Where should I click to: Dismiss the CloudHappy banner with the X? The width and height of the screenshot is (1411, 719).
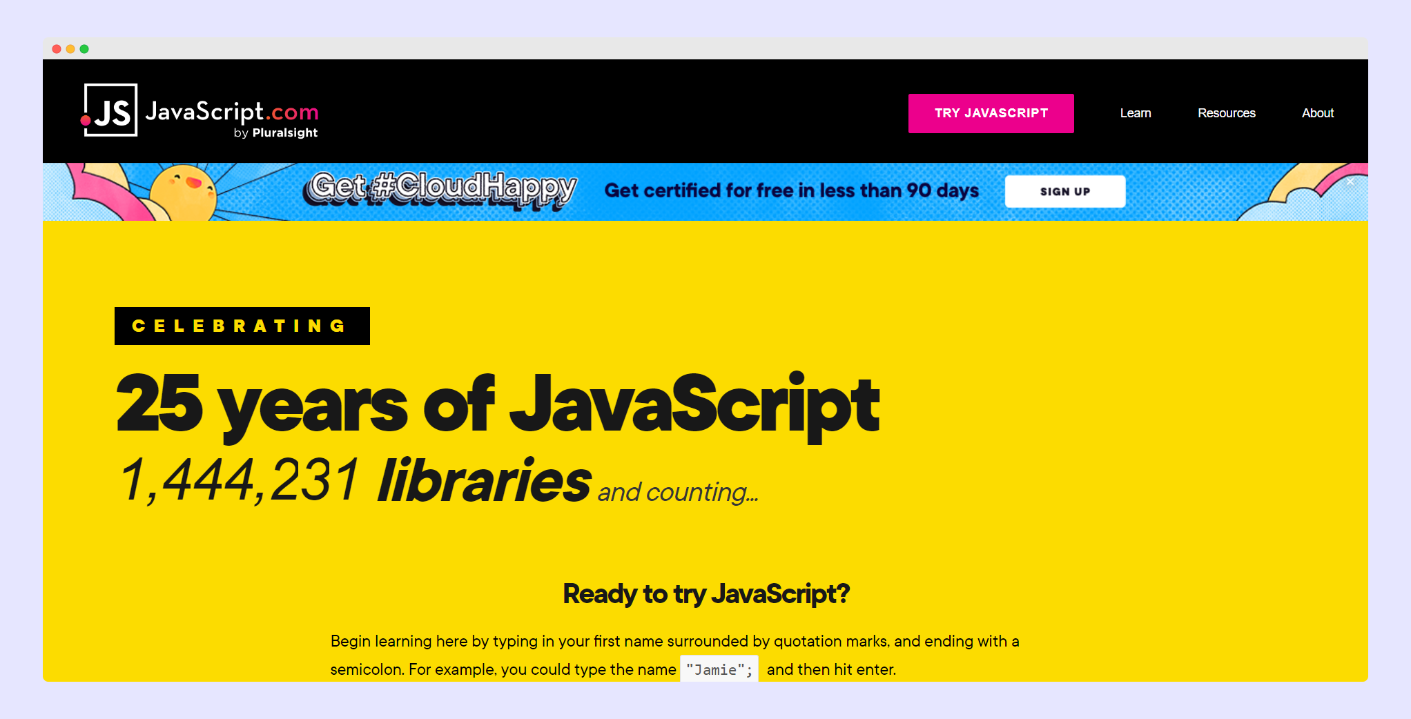1350,182
